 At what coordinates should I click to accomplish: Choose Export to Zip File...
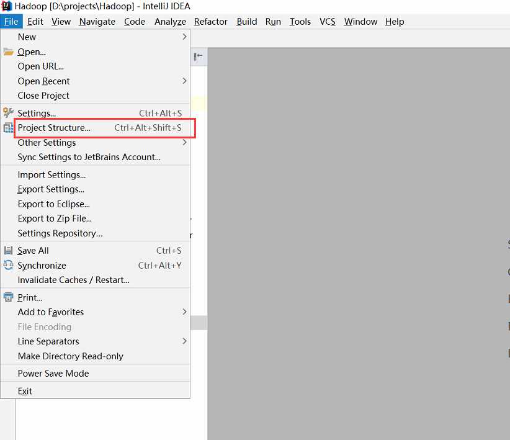point(96,218)
